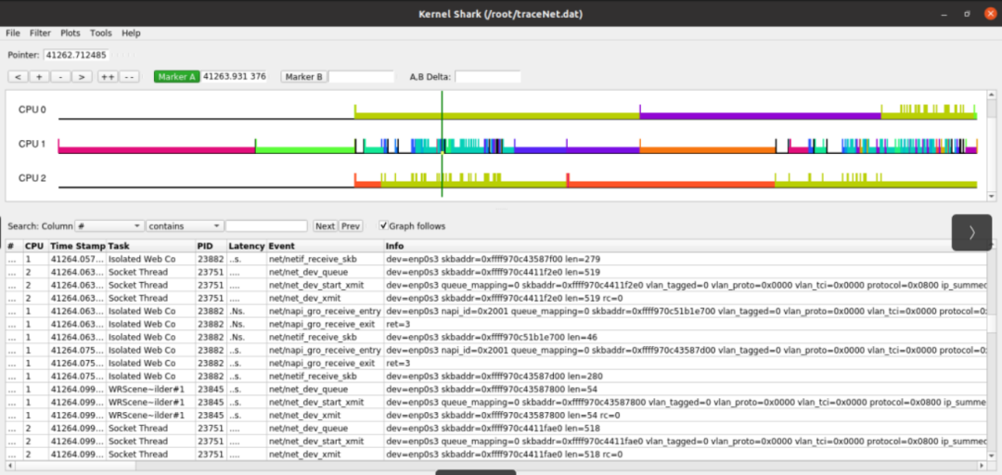Click the scroll right '>' button

click(x=82, y=77)
